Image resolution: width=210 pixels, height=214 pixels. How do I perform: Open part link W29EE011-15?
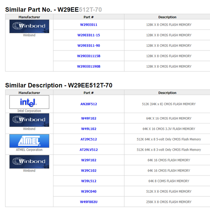[88, 35]
